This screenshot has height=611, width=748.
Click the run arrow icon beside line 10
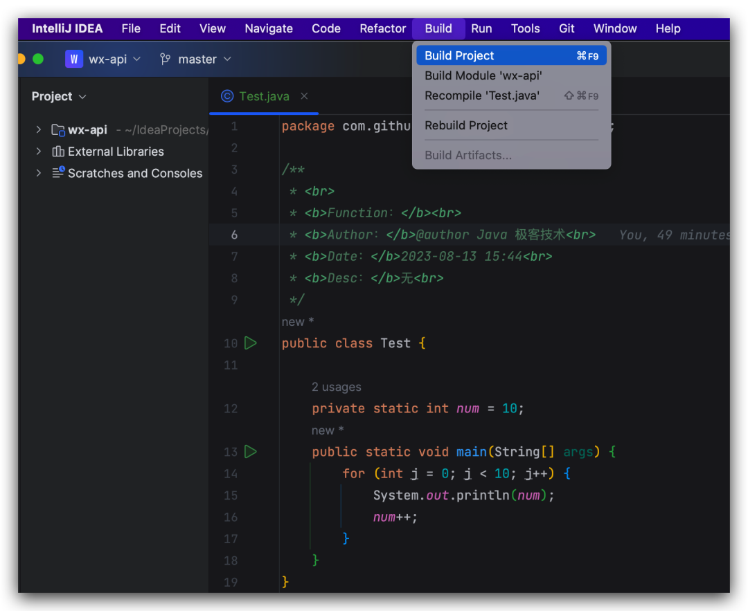[251, 343]
